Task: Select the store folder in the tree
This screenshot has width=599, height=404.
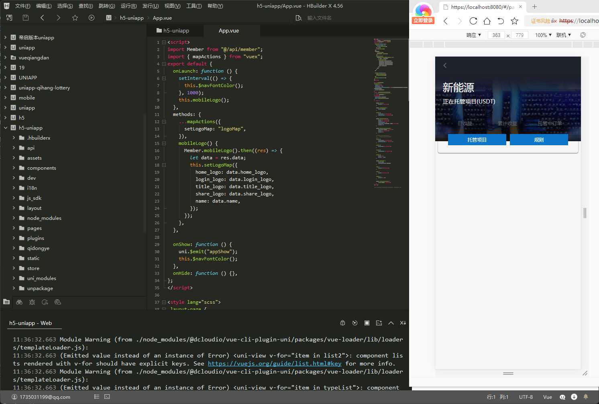Action: click(33, 268)
